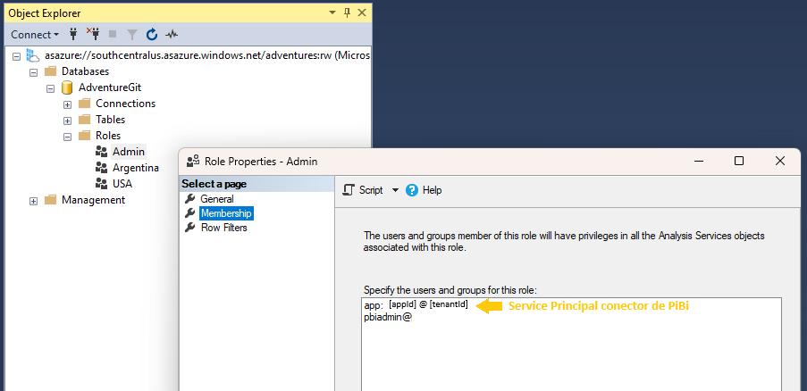Expand the Management folder
This screenshot has width=807, height=391.
pos(33,201)
